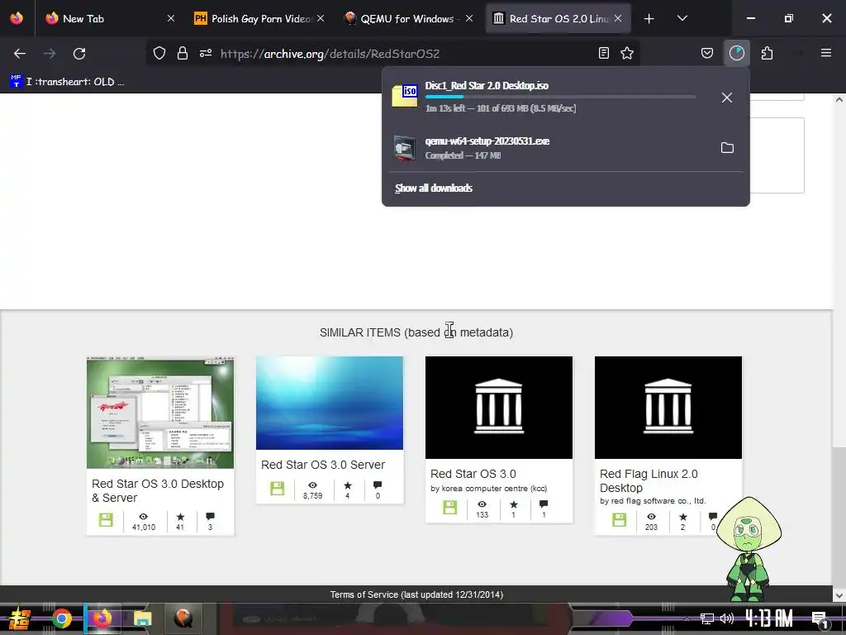This screenshot has width=846, height=635.
Task: Click the Red Star OS 3.0 Server title
Action: [x=323, y=465]
